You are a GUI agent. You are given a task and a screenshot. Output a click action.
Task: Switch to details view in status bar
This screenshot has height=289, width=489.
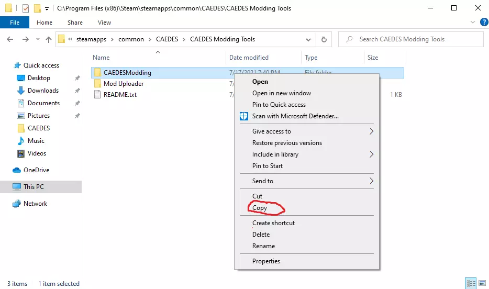[471, 283]
